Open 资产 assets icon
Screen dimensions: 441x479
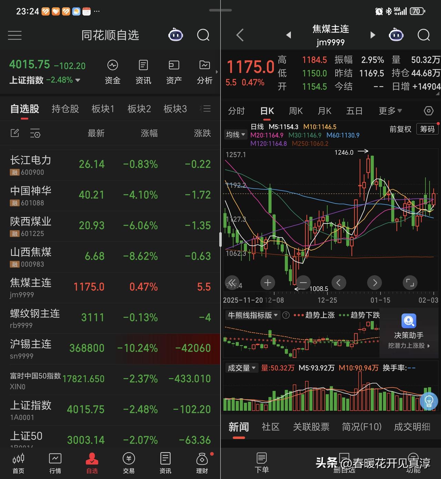[174, 72]
